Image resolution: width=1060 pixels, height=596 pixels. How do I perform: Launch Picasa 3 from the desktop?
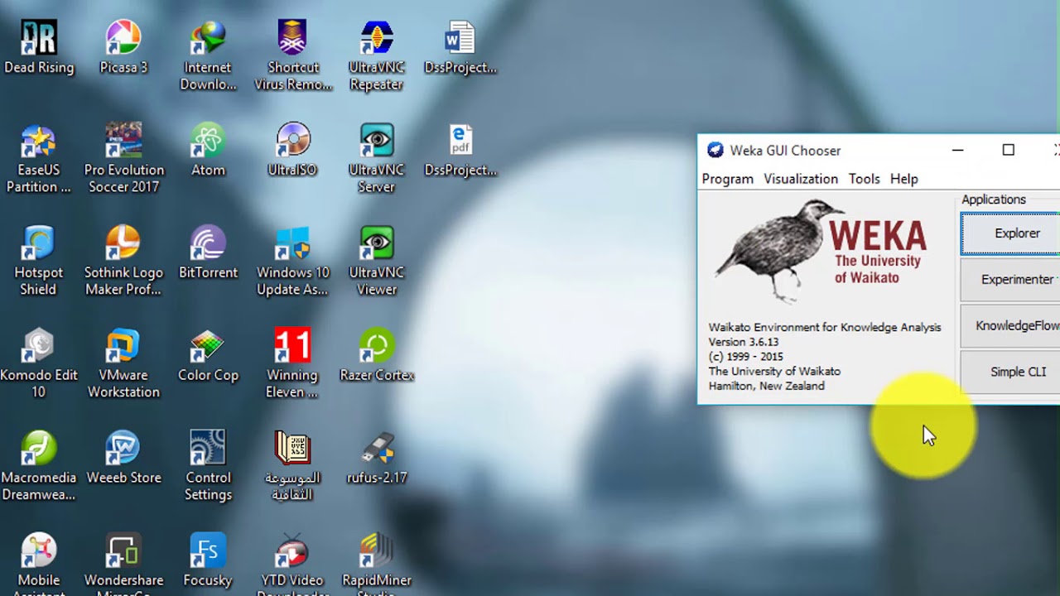(123, 48)
